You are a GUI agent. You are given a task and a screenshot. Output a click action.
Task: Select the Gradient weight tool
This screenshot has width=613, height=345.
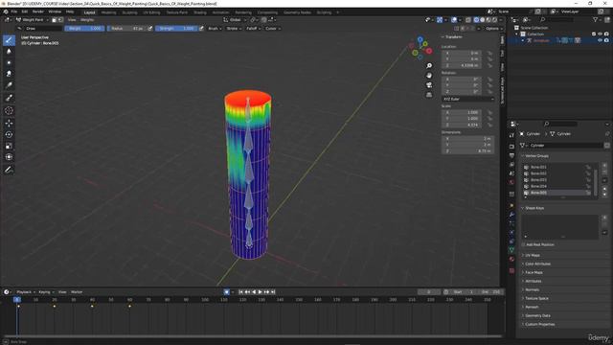tap(9, 85)
